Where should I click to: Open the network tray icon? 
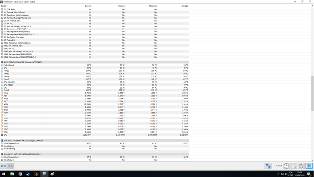tap(282, 174)
